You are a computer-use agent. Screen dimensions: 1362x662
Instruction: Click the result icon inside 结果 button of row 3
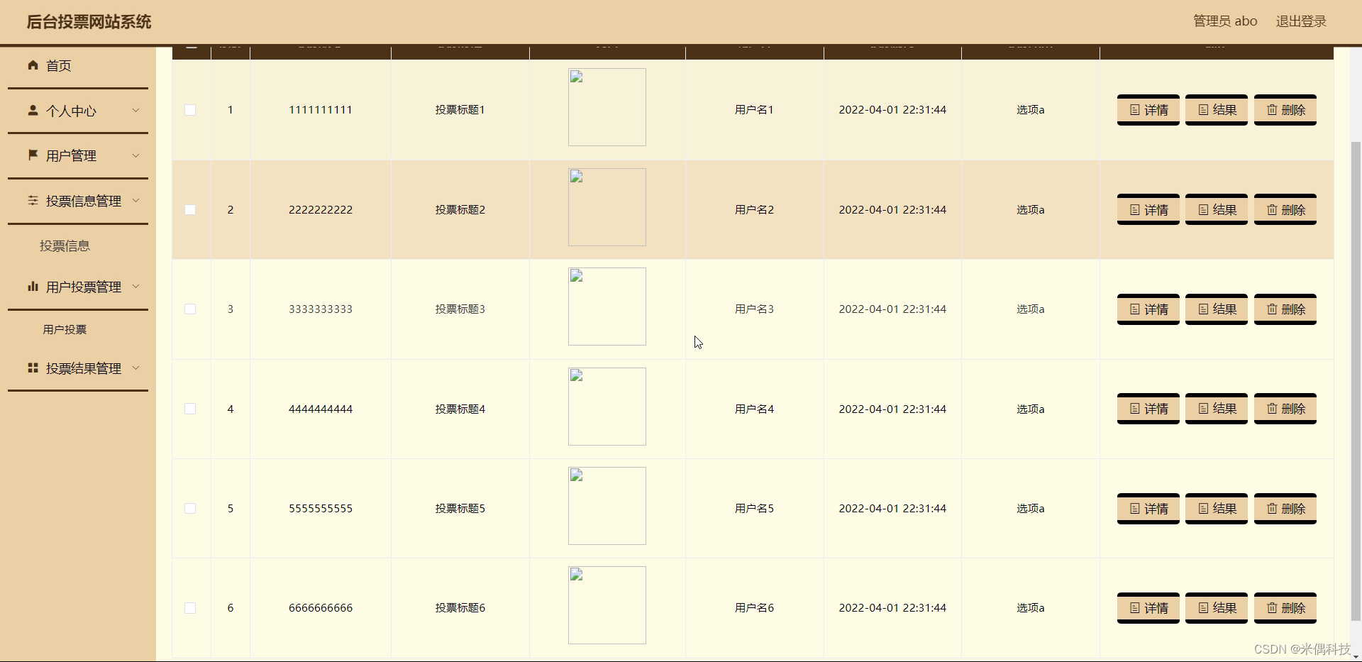click(x=1202, y=309)
